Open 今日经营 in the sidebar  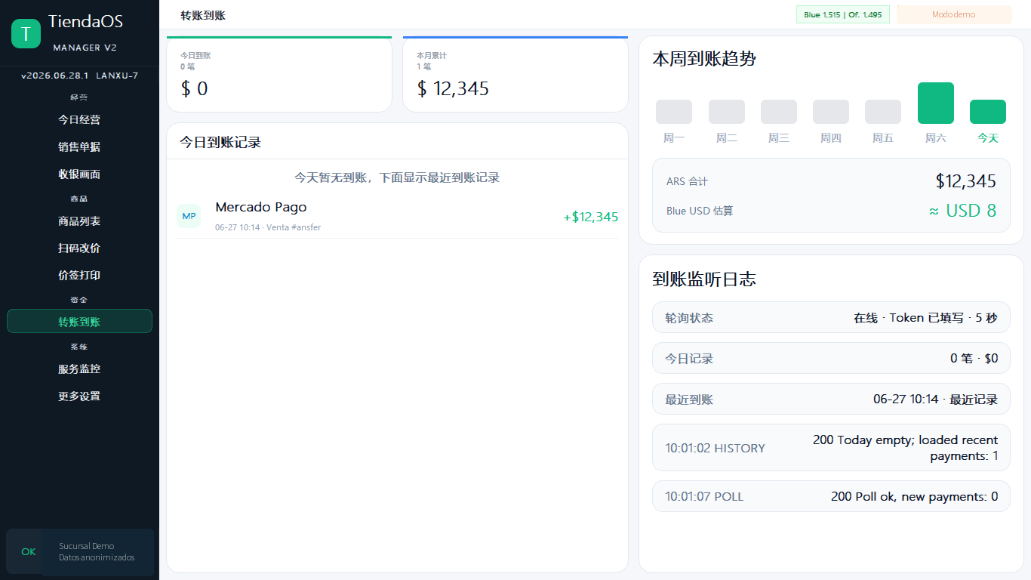[x=79, y=119]
